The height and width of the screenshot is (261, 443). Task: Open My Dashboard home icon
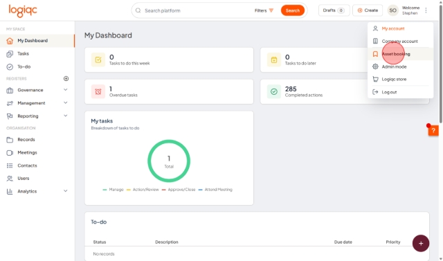point(10,41)
